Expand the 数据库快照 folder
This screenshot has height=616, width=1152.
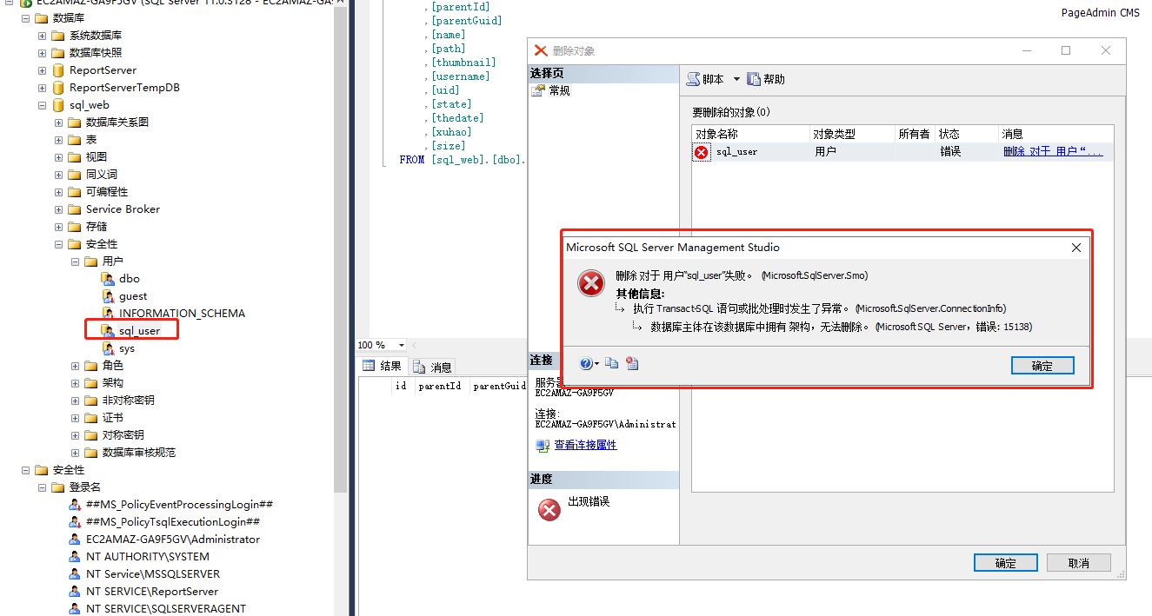42,53
